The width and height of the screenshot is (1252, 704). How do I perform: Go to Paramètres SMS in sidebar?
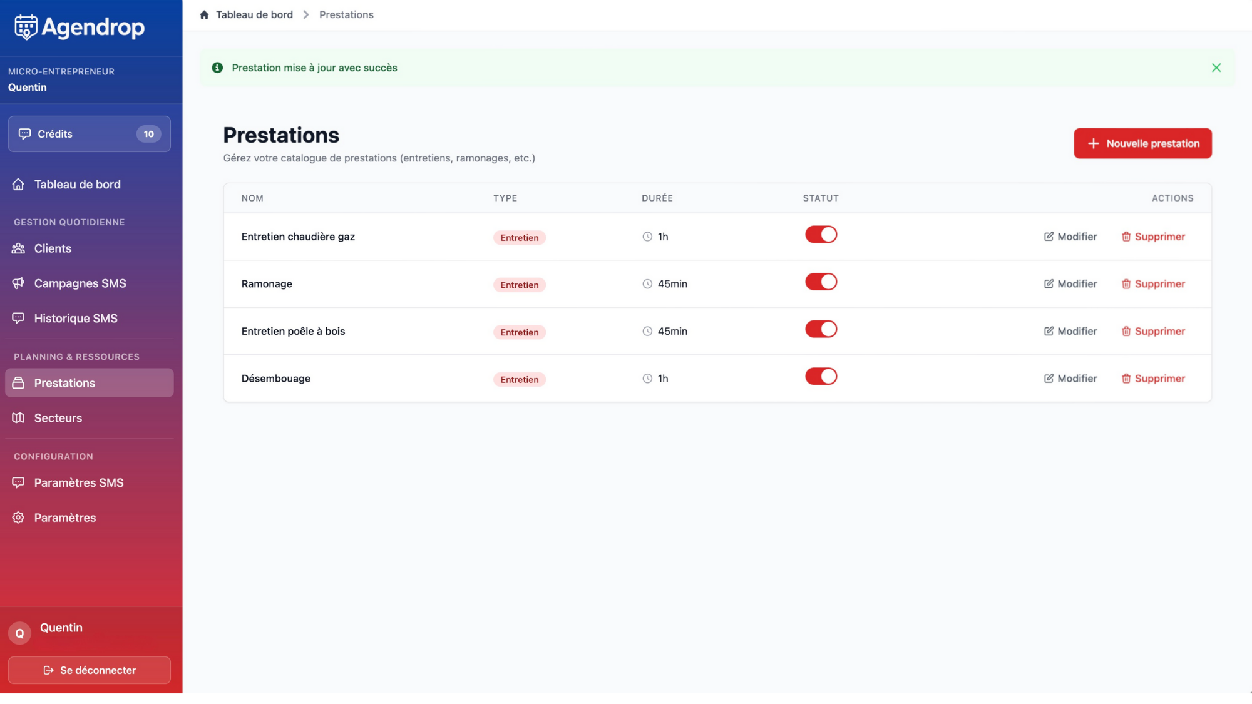[79, 483]
